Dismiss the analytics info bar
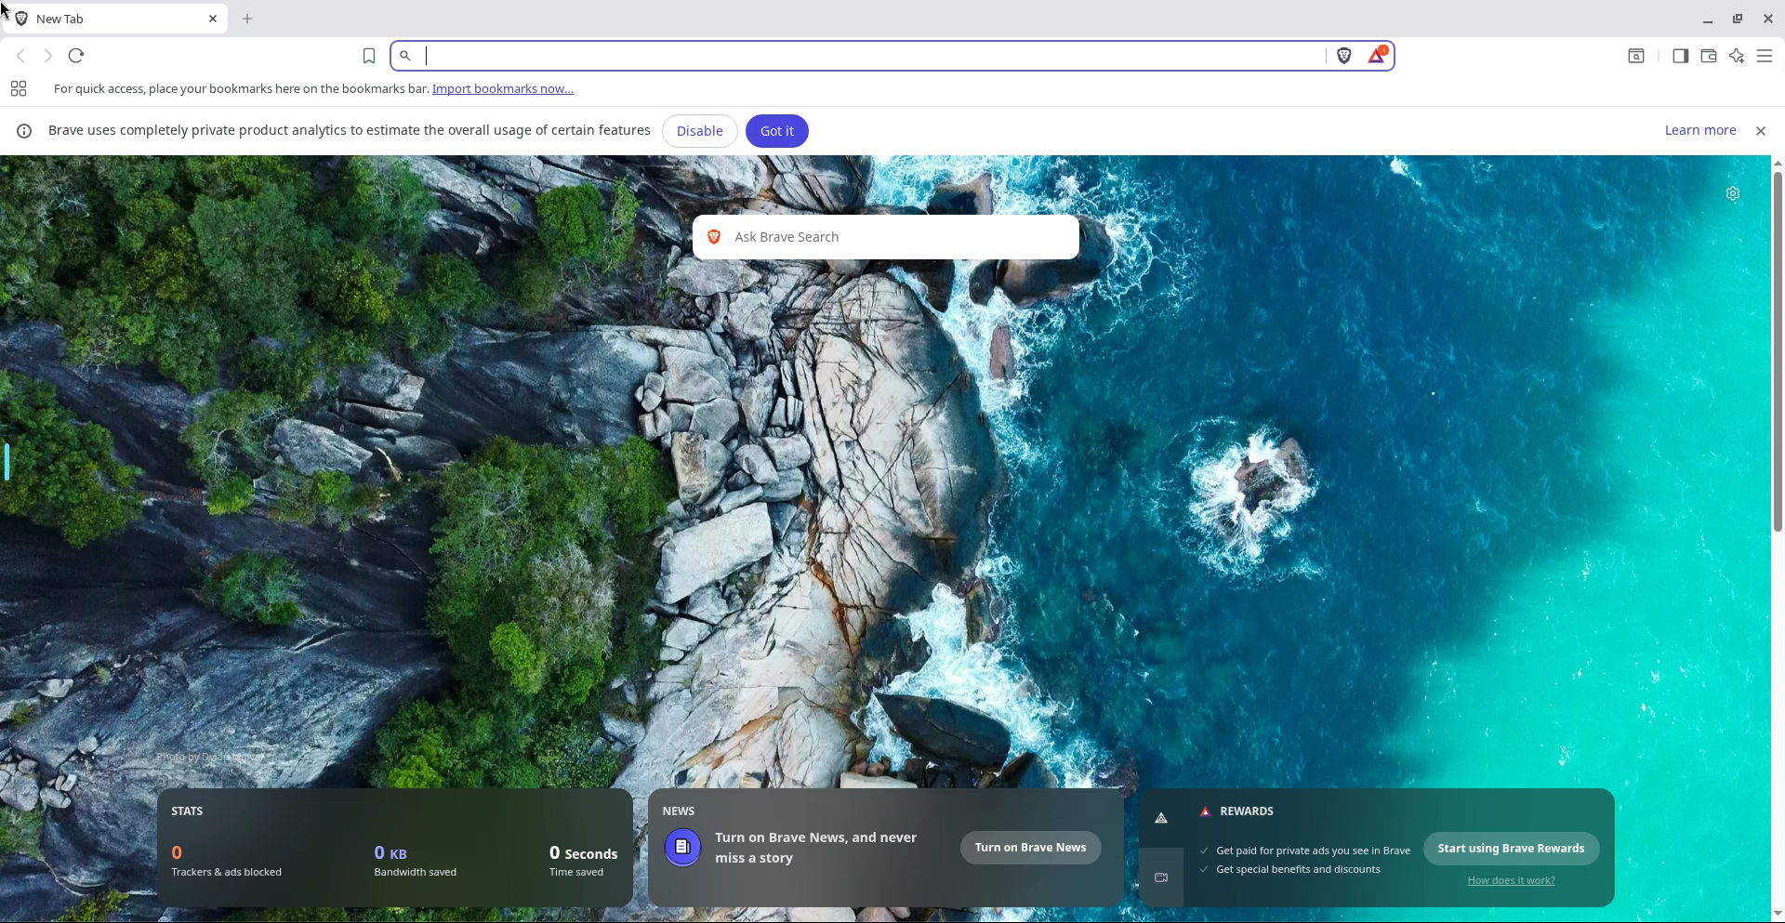1785x923 pixels. click(x=1760, y=131)
